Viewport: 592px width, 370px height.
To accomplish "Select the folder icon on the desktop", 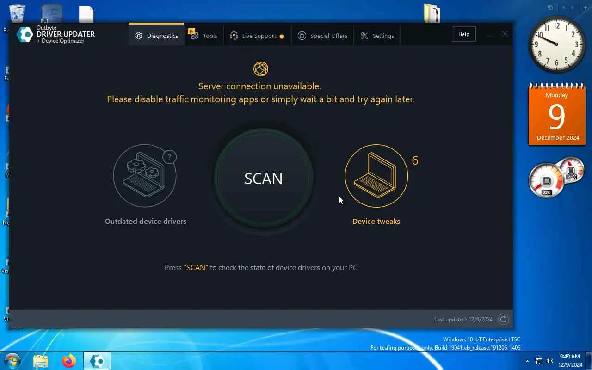I will [432, 14].
